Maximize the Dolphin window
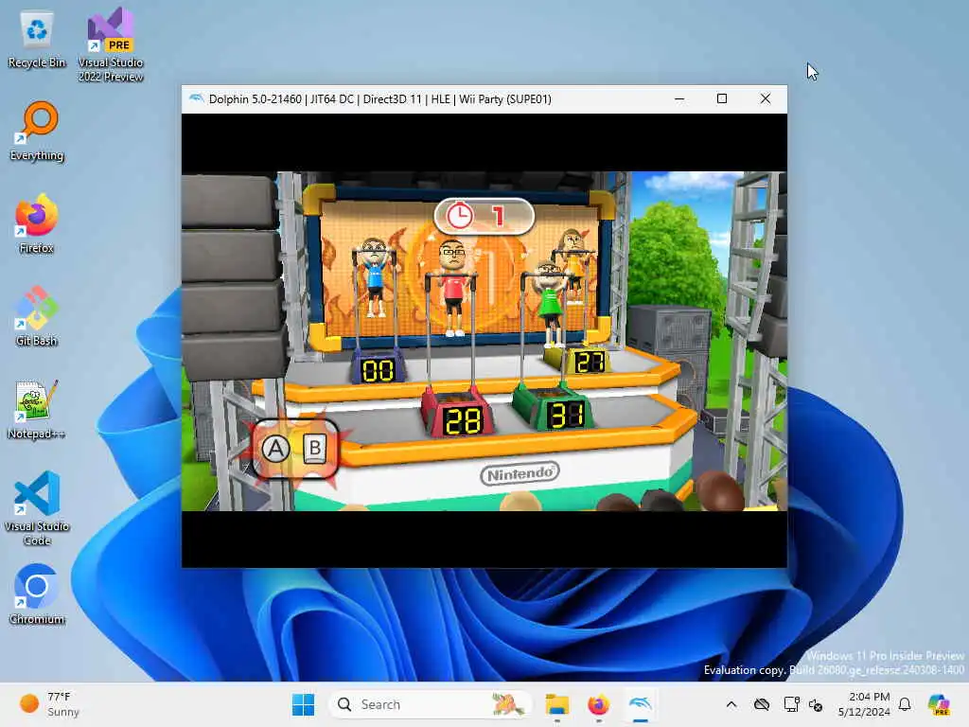This screenshot has height=727, width=969. coord(722,98)
